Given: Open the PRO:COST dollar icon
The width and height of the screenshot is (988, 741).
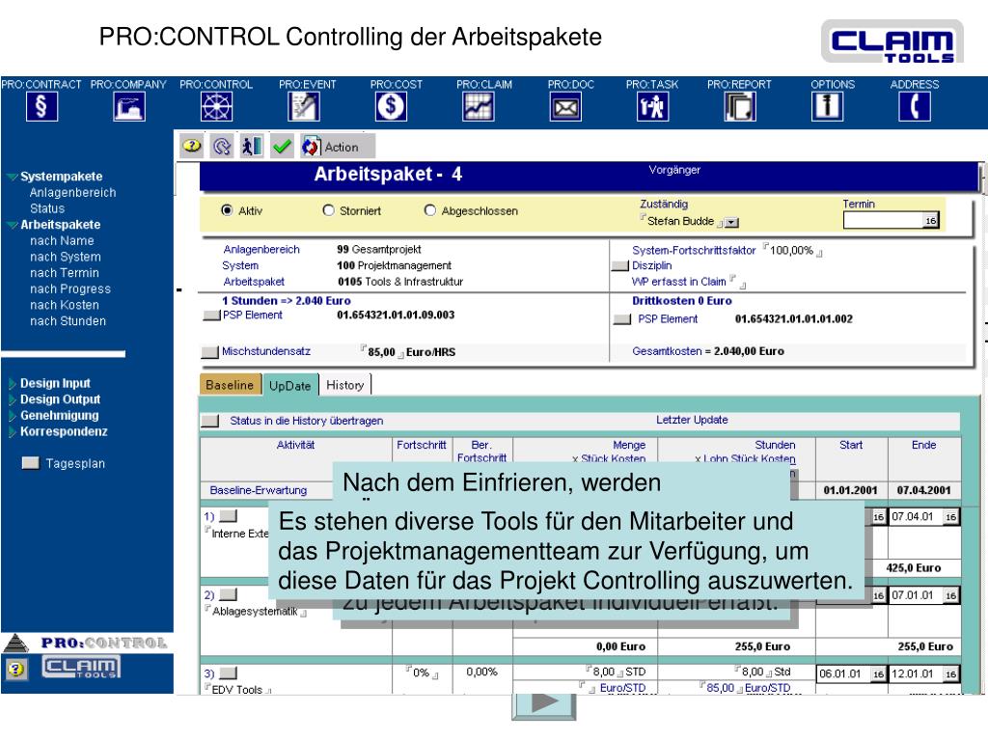Looking at the screenshot, I should (x=391, y=106).
